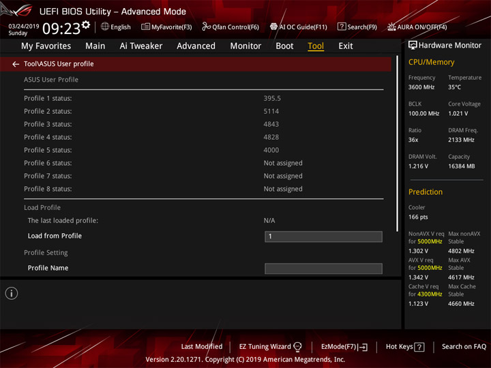Open the My Favorites tab
The height and width of the screenshot is (368, 491).
(46, 46)
